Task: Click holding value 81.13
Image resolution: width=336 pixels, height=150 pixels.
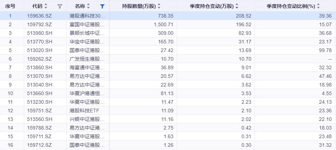Action: [x=167, y=93]
